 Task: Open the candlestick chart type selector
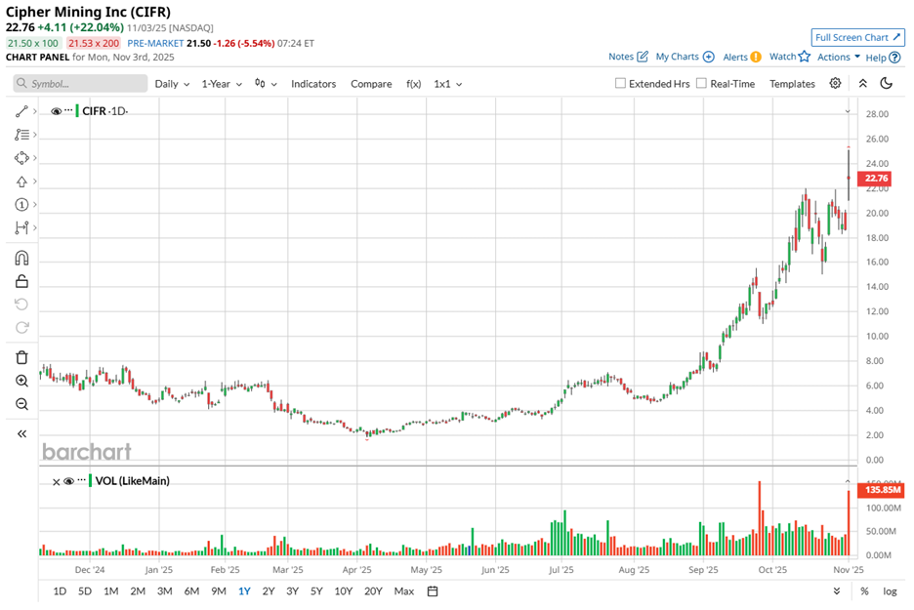point(266,84)
